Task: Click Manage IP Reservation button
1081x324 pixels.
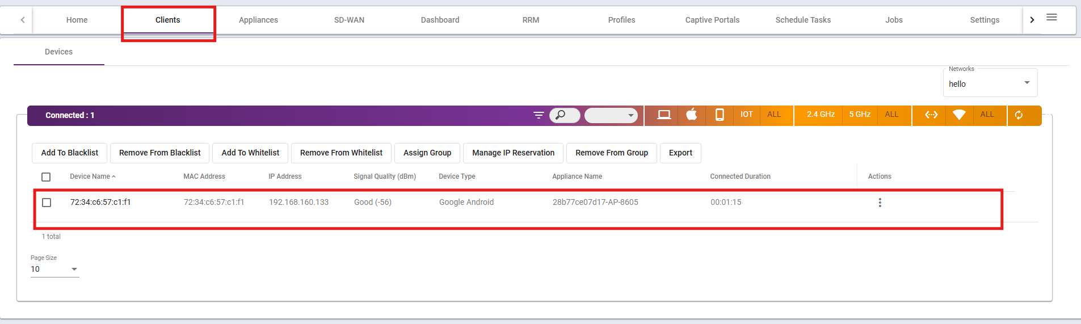Action: click(513, 153)
